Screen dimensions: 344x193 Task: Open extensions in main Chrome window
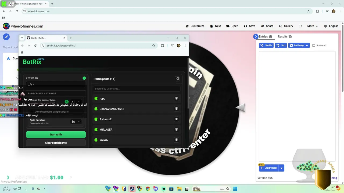click(317, 11)
